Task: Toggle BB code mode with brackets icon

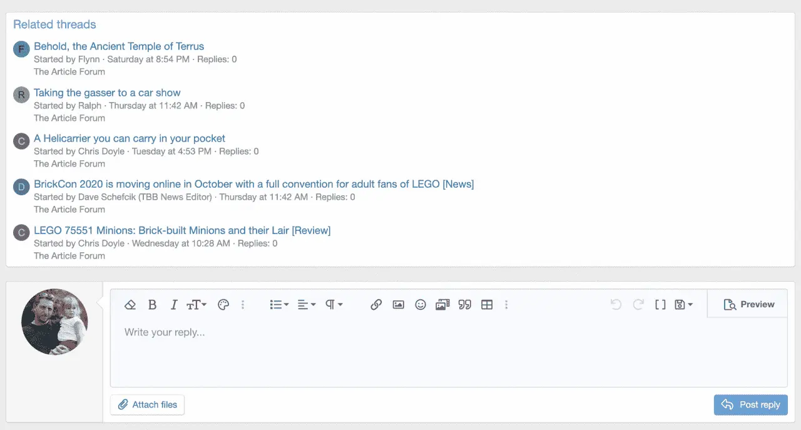Action: pos(660,305)
